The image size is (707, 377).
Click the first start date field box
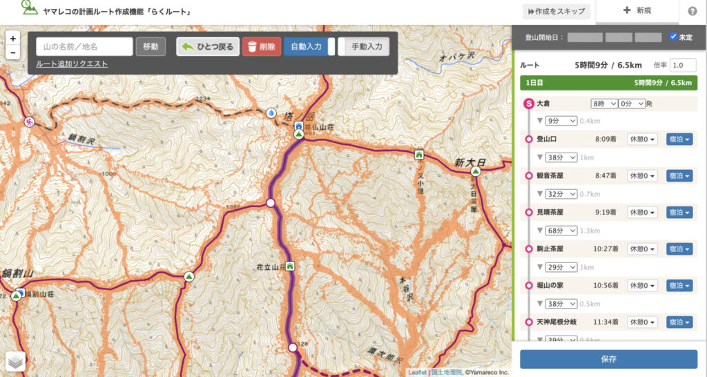click(x=585, y=37)
